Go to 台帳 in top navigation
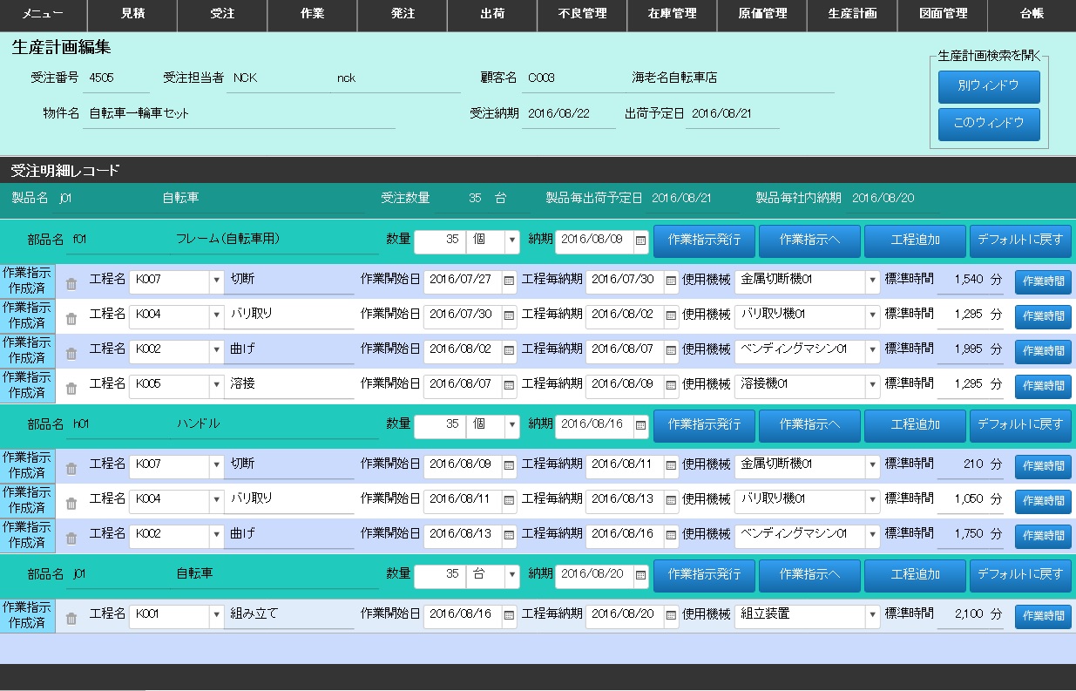 [x=1032, y=15]
